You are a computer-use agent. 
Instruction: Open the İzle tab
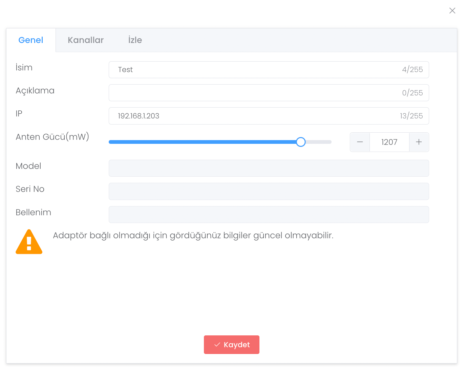tap(135, 40)
